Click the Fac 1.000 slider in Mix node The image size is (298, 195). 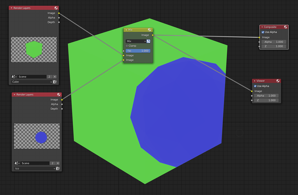click(138, 51)
